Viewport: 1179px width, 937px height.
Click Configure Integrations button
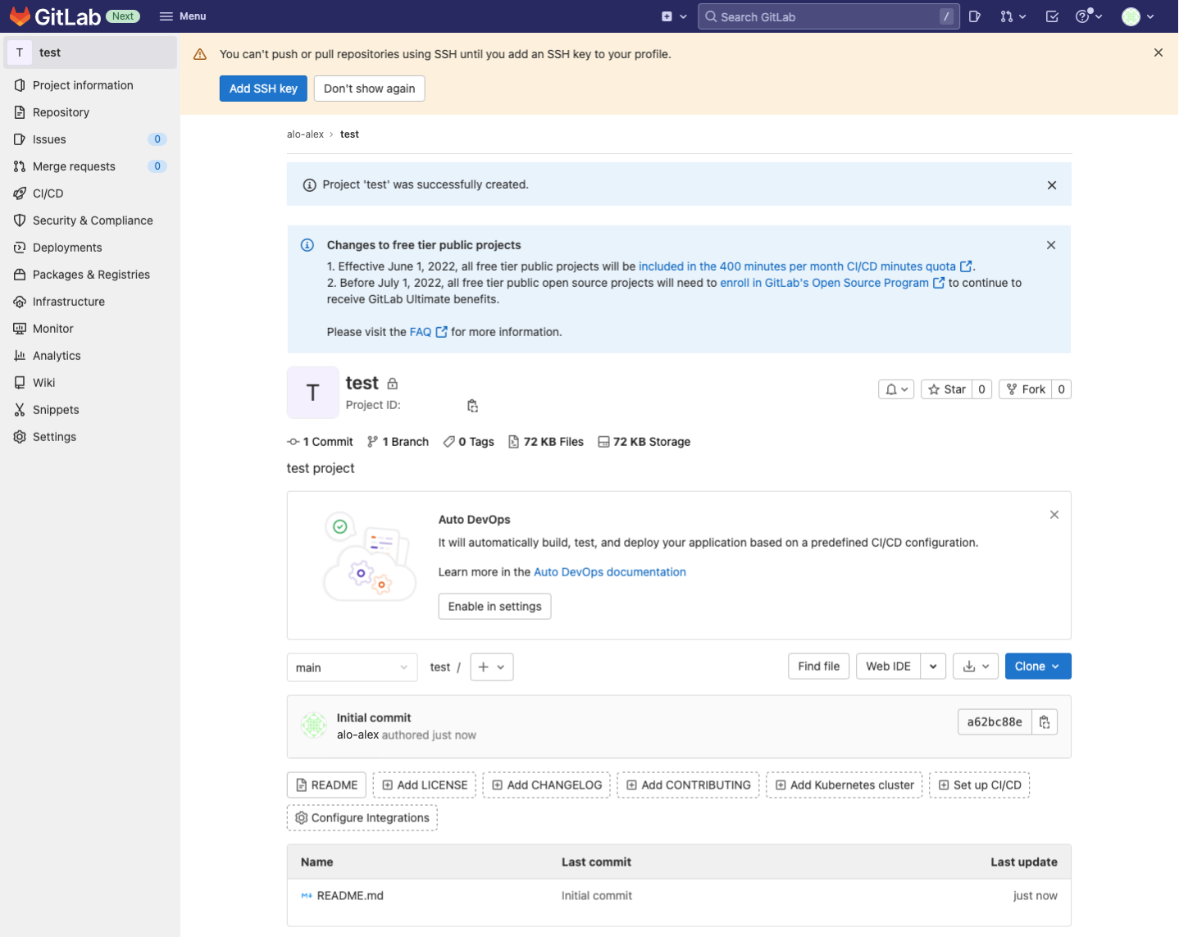coord(362,818)
